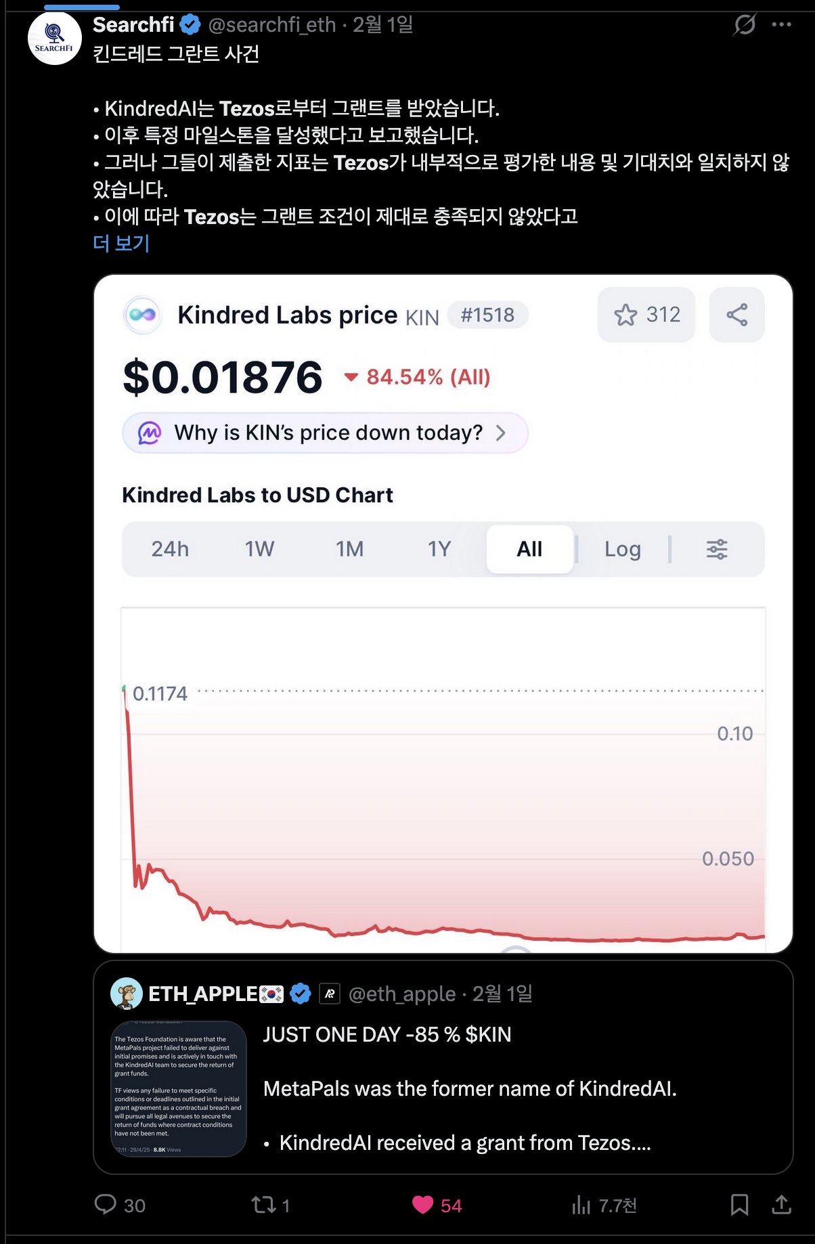Bookmark this tweet
Viewport: 815px width, 1244px height.
point(739,1205)
